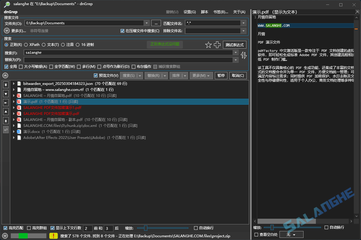Screen dimensions: 361x240
Task: Open the 书签(B) menu
Action: pos(221,12)
